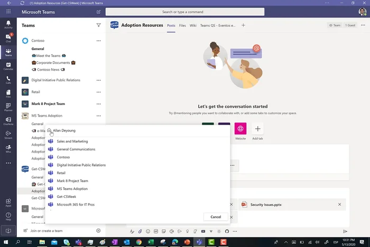
Task: Click the Cancel button in dialog
Action: pyautogui.click(x=216, y=217)
